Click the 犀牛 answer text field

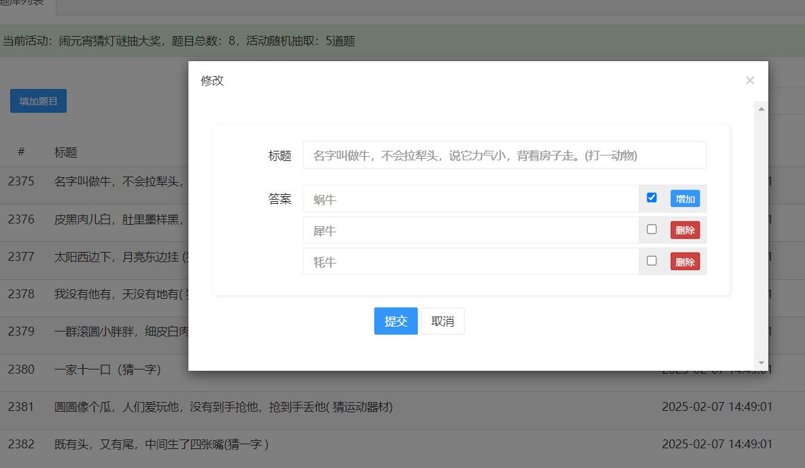[x=470, y=230]
